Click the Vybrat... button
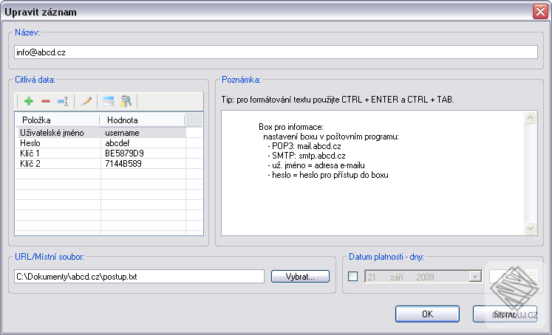The image size is (552, 335). tap(300, 277)
